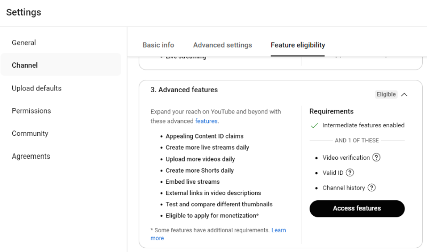427x252 pixels.
Task: Navigate to Community settings
Action: tap(30, 134)
